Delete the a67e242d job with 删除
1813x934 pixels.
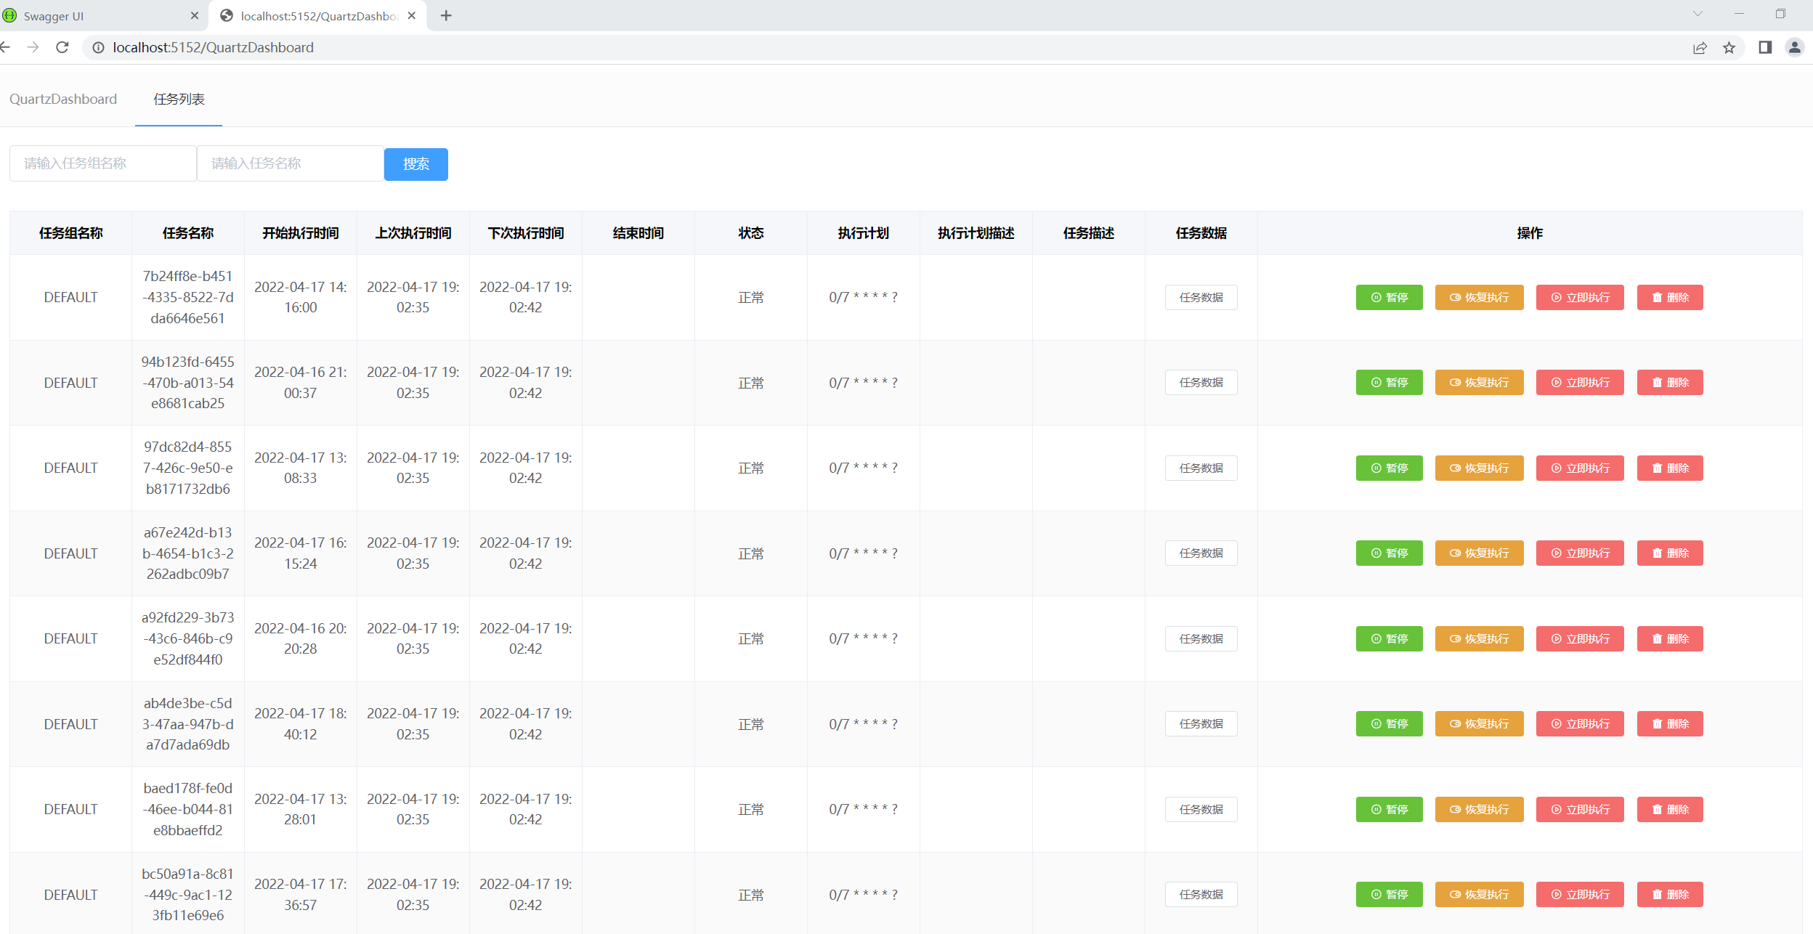click(1669, 553)
